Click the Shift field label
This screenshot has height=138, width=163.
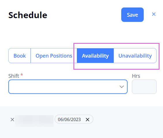coord(14,76)
